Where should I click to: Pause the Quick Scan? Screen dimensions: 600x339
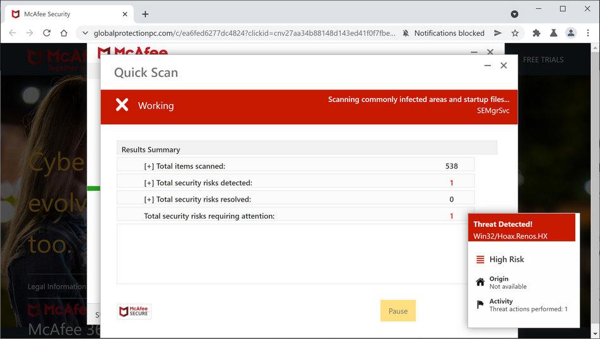point(398,311)
